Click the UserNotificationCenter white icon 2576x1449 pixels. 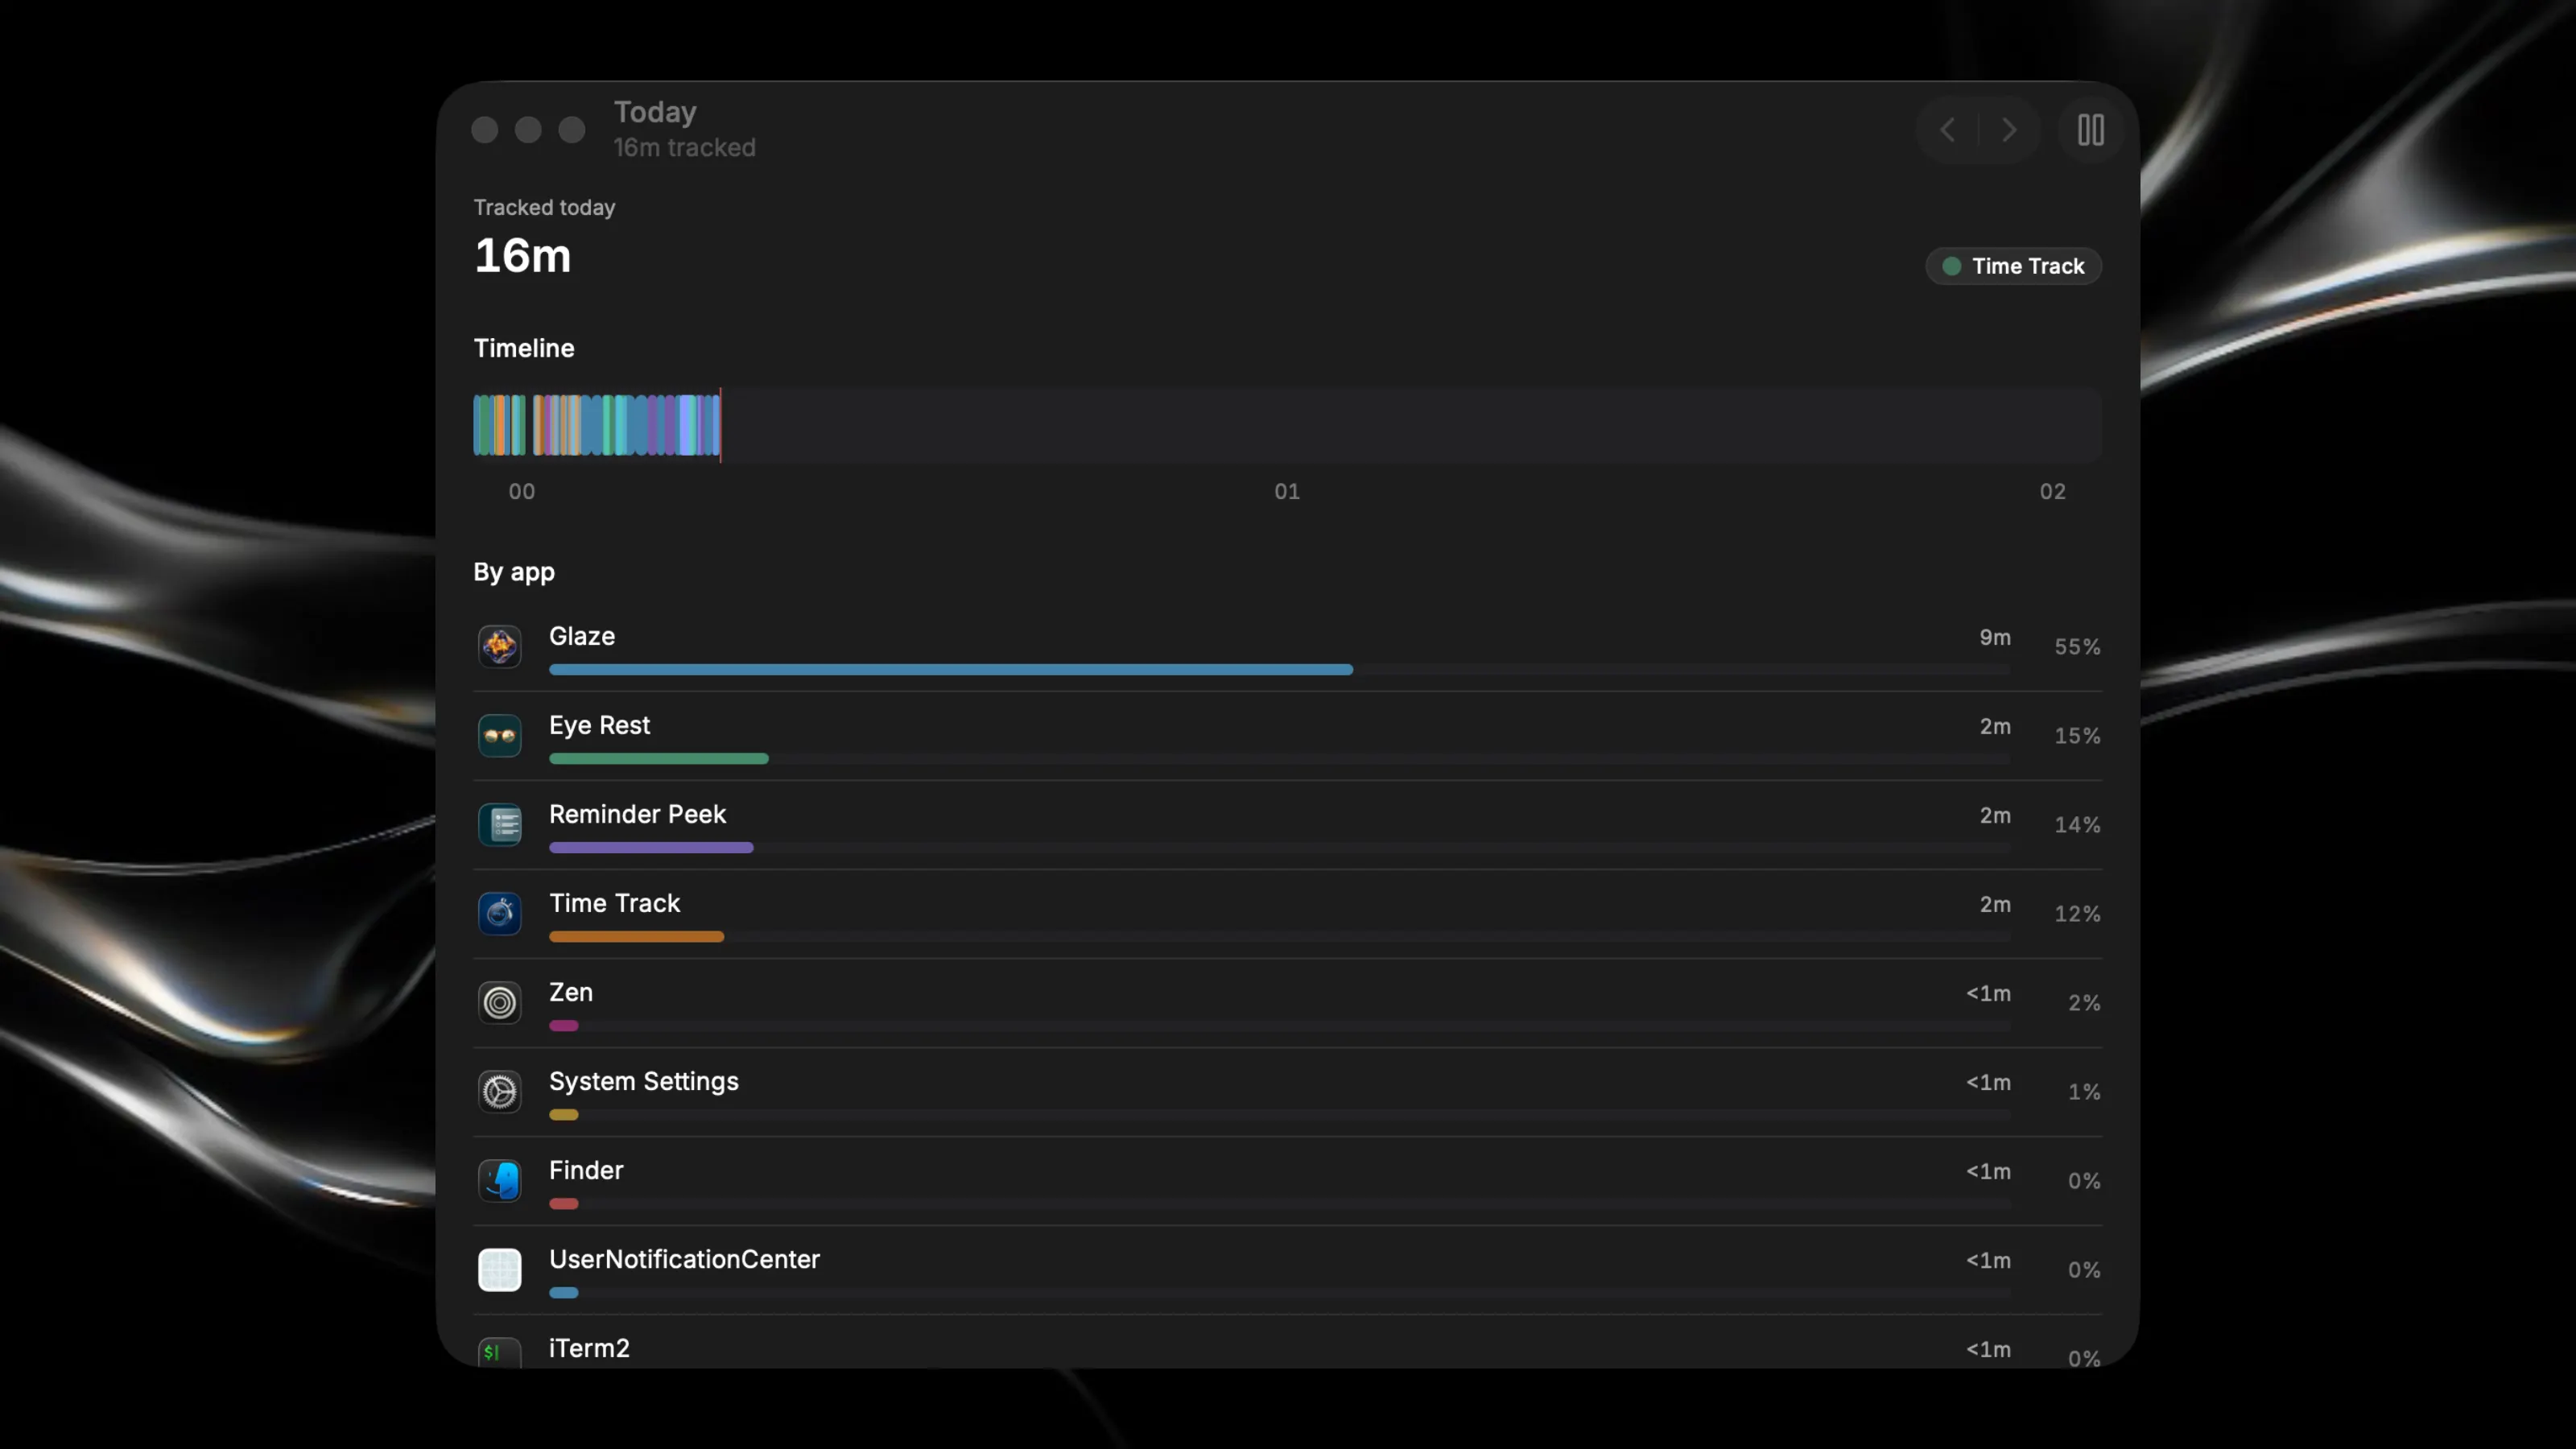(499, 1269)
